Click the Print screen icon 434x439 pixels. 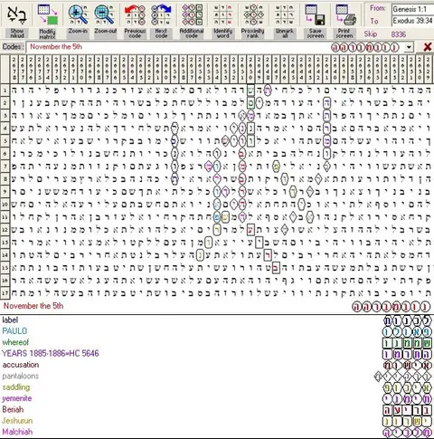pos(344,15)
